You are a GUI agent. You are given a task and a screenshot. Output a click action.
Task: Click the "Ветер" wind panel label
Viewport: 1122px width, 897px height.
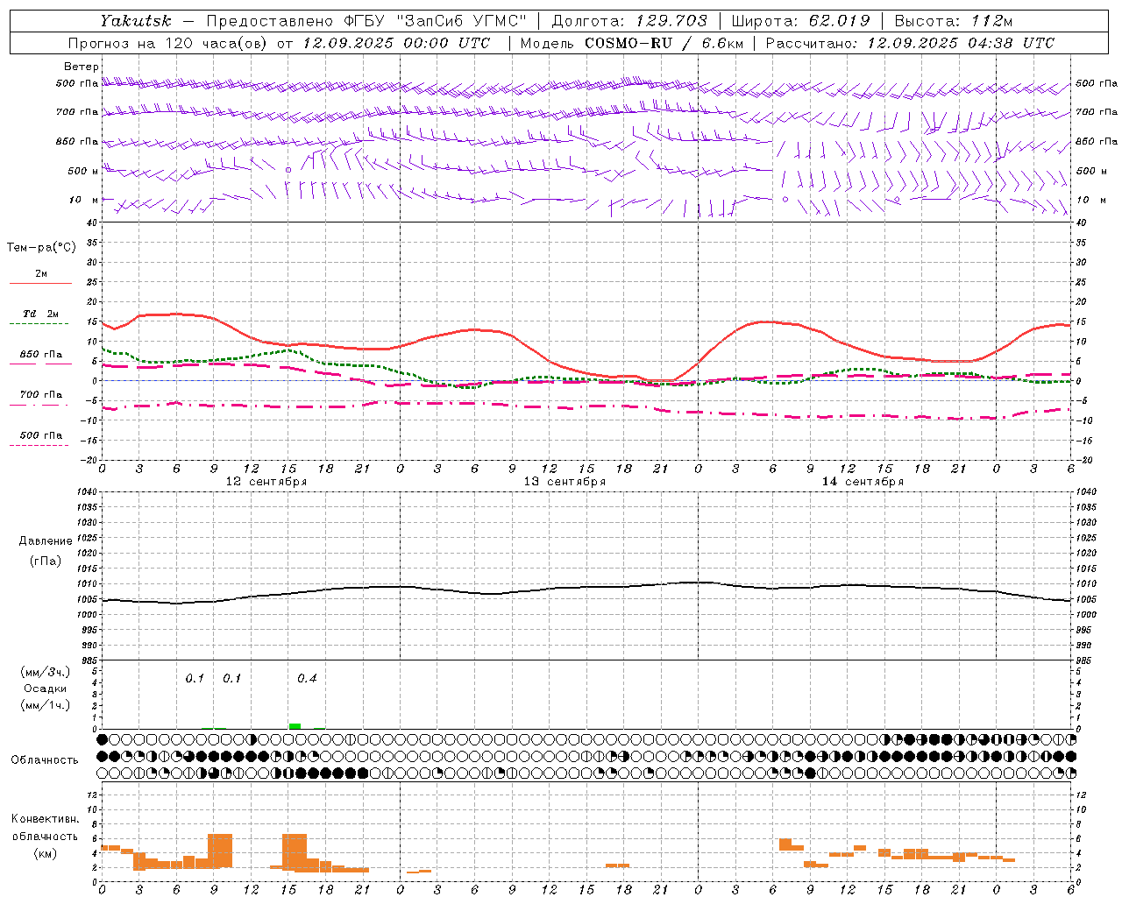pos(82,67)
